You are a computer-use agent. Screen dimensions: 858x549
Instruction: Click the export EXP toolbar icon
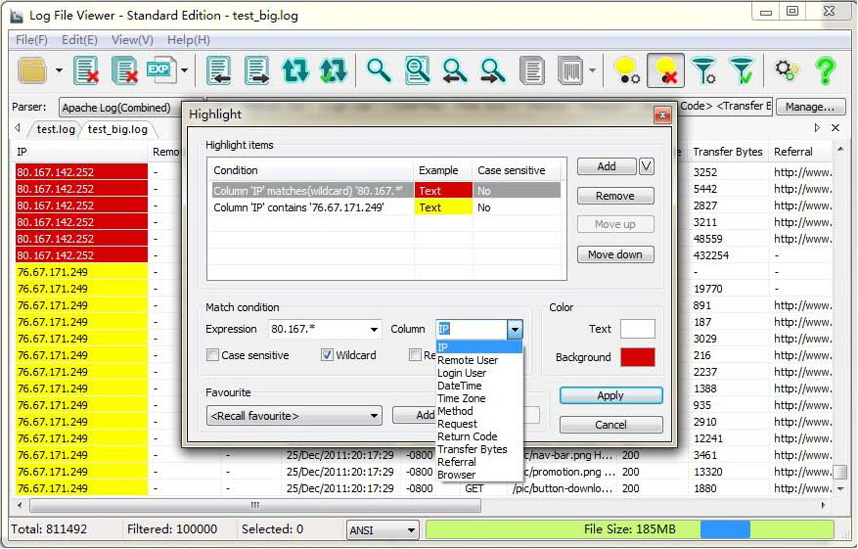pos(159,70)
